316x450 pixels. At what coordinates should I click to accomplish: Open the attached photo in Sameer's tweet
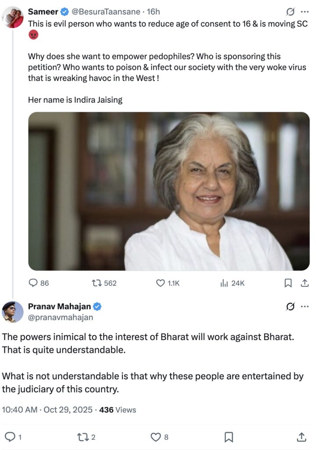pyautogui.click(x=169, y=191)
